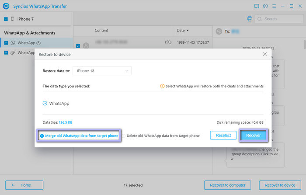The width and height of the screenshot is (306, 195).
Task: Click the orange info warning icon
Action: 162,86
